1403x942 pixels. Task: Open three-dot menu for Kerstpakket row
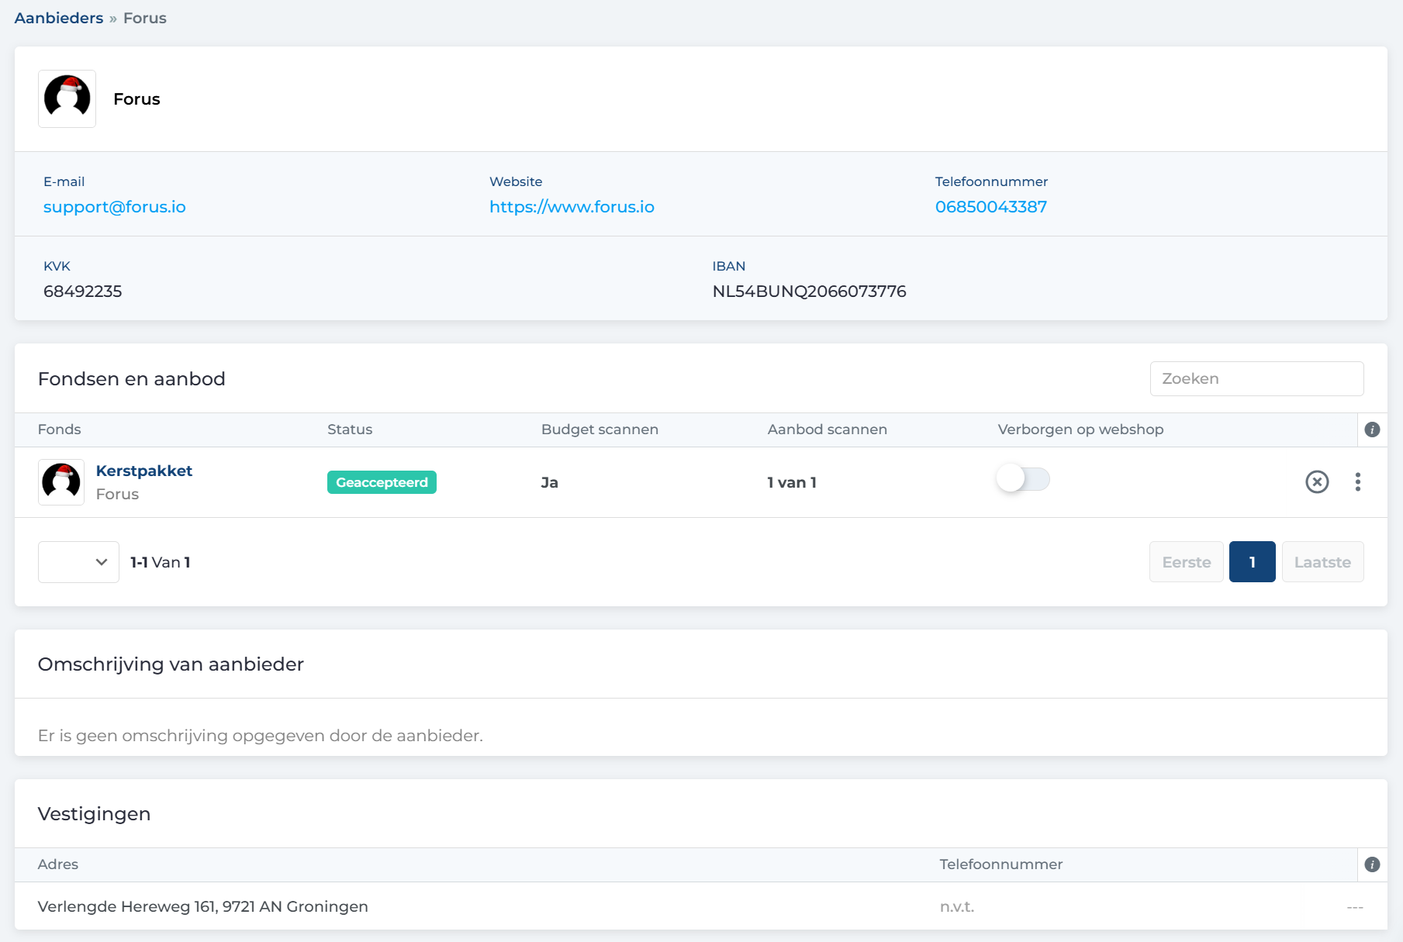1357,482
